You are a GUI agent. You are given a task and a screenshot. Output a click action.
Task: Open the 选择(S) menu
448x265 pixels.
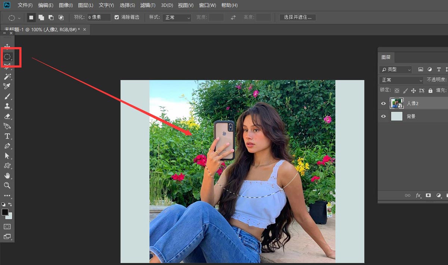(x=127, y=5)
